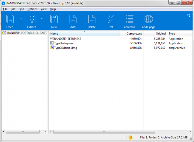This screenshot has height=142, width=194.
Task: Click the BANDIZIP-SETUP.EXE file icon
Action: click(52, 39)
